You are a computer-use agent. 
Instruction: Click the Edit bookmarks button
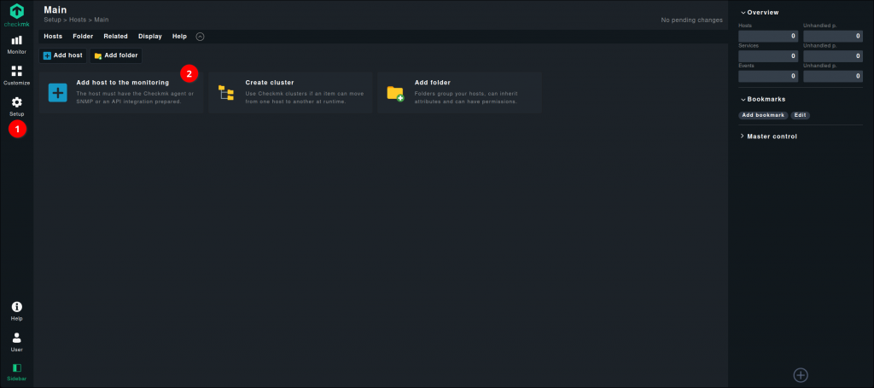click(x=800, y=114)
